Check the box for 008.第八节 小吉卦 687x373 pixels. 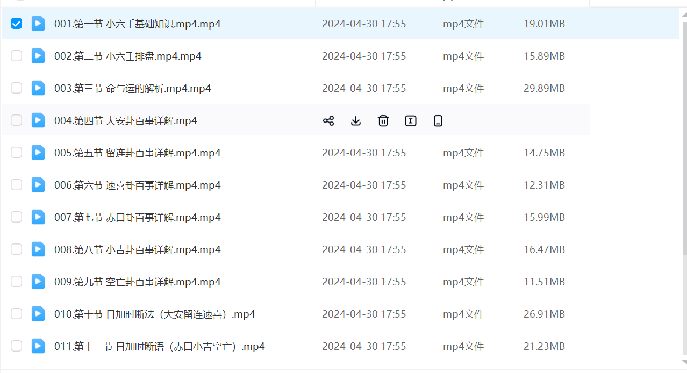tap(17, 249)
